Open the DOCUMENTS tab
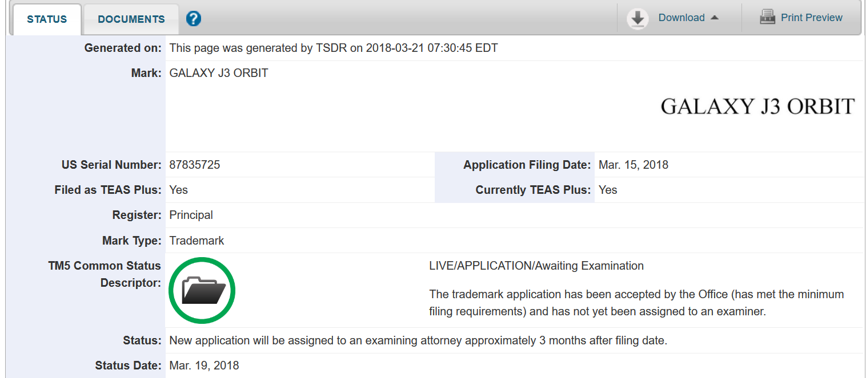This screenshot has width=866, height=378. tap(131, 19)
